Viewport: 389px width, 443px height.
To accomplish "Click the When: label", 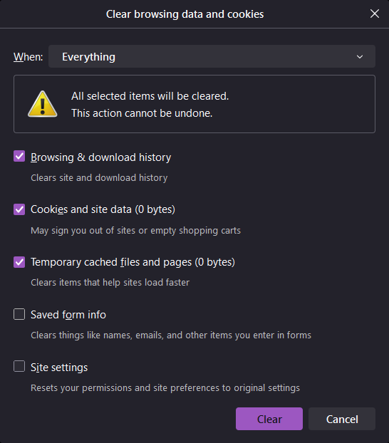I will click(x=28, y=57).
